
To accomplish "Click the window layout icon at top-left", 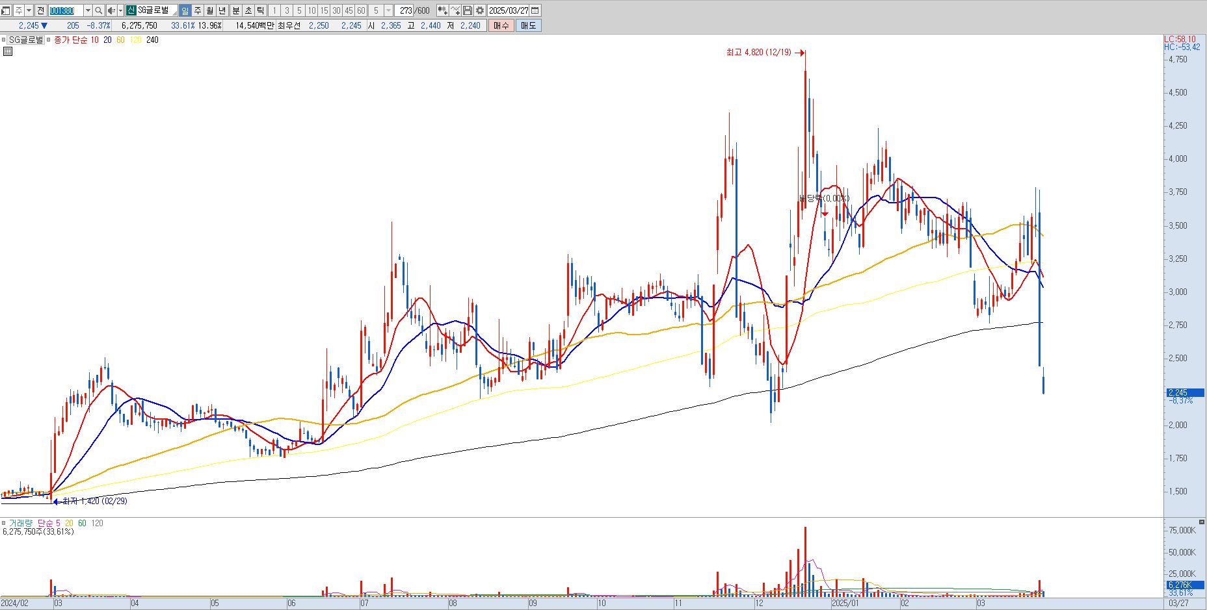I will 6,10.
